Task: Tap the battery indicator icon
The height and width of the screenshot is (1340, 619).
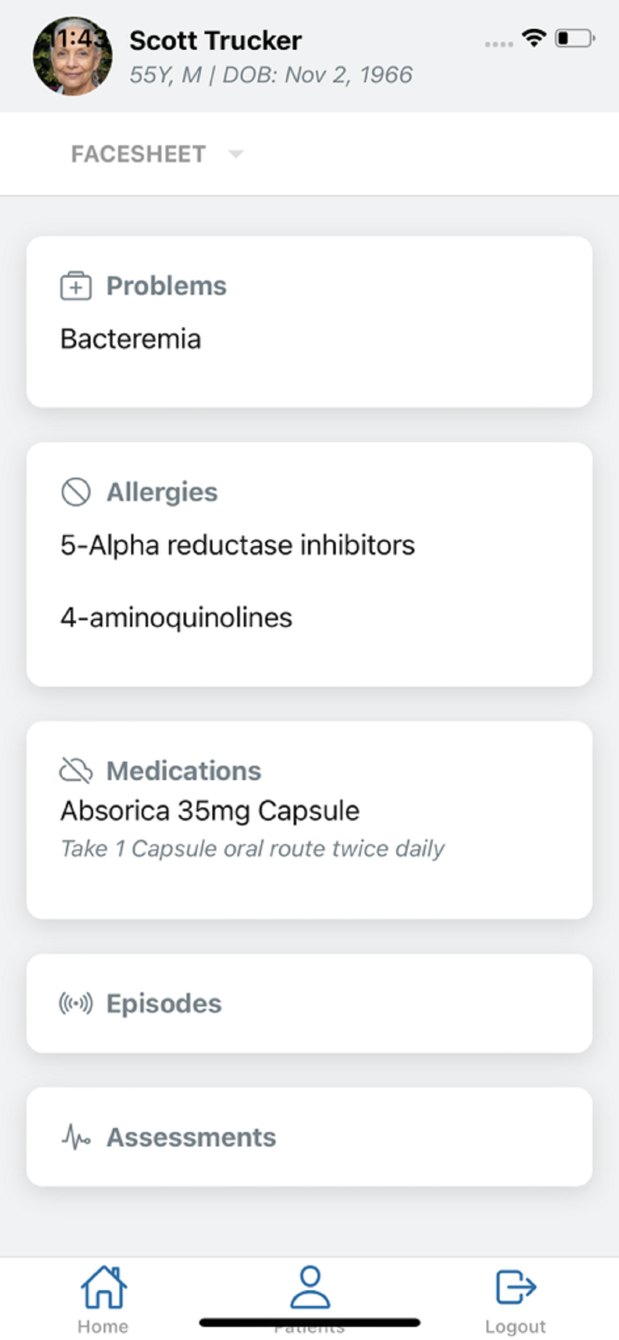Action: (575, 38)
